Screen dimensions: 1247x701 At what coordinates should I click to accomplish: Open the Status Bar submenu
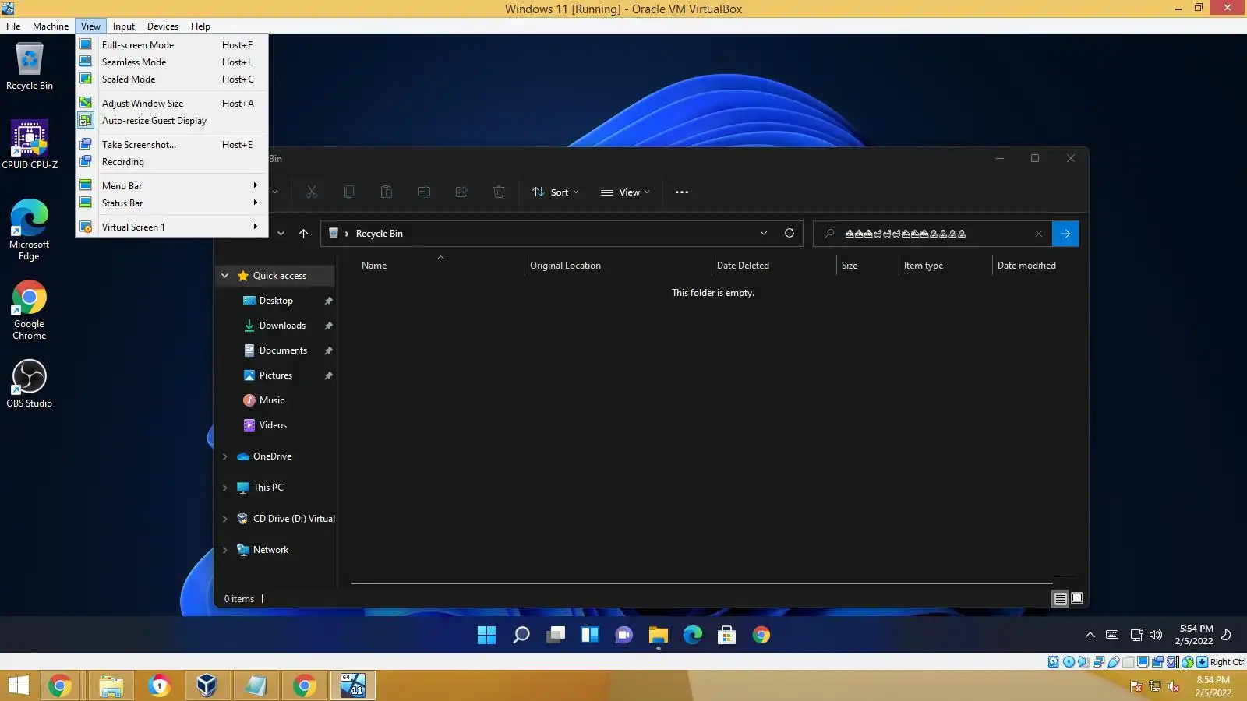(x=171, y=203)
